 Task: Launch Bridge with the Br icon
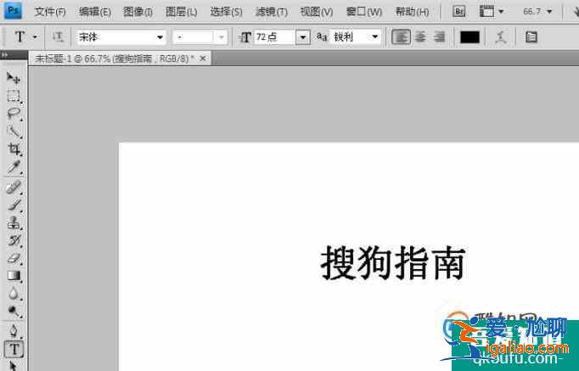click(x=458, y=11)
